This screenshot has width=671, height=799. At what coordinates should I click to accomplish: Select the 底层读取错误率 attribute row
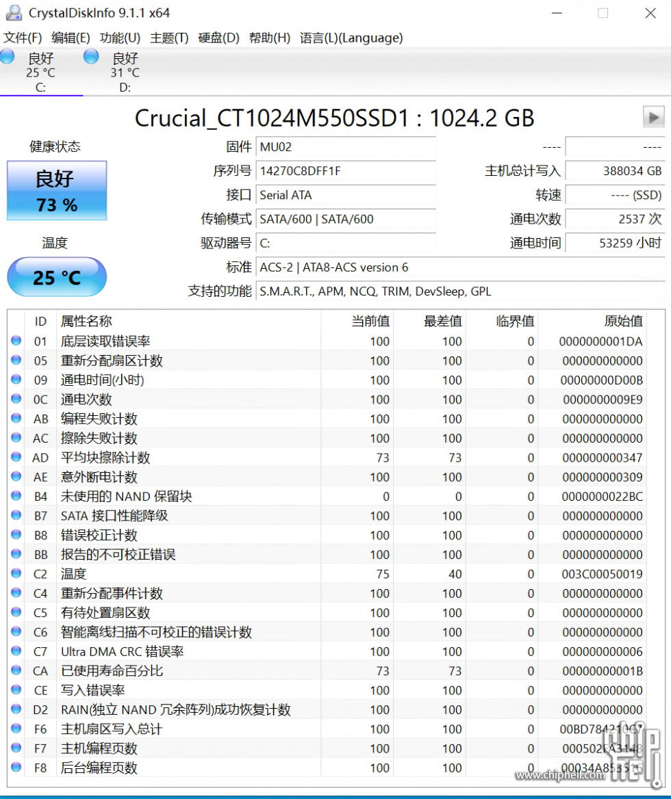327,341
